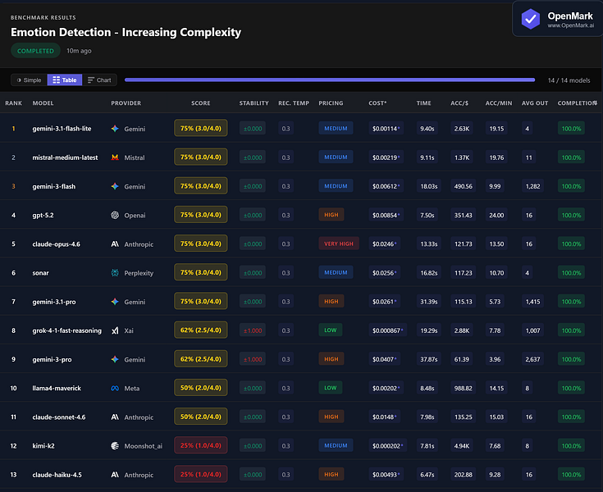Switch to the Chart view tab
Image resolution: width=603 pixels, height=492 pixels.
pyautogui.click(x=99, y=80)
